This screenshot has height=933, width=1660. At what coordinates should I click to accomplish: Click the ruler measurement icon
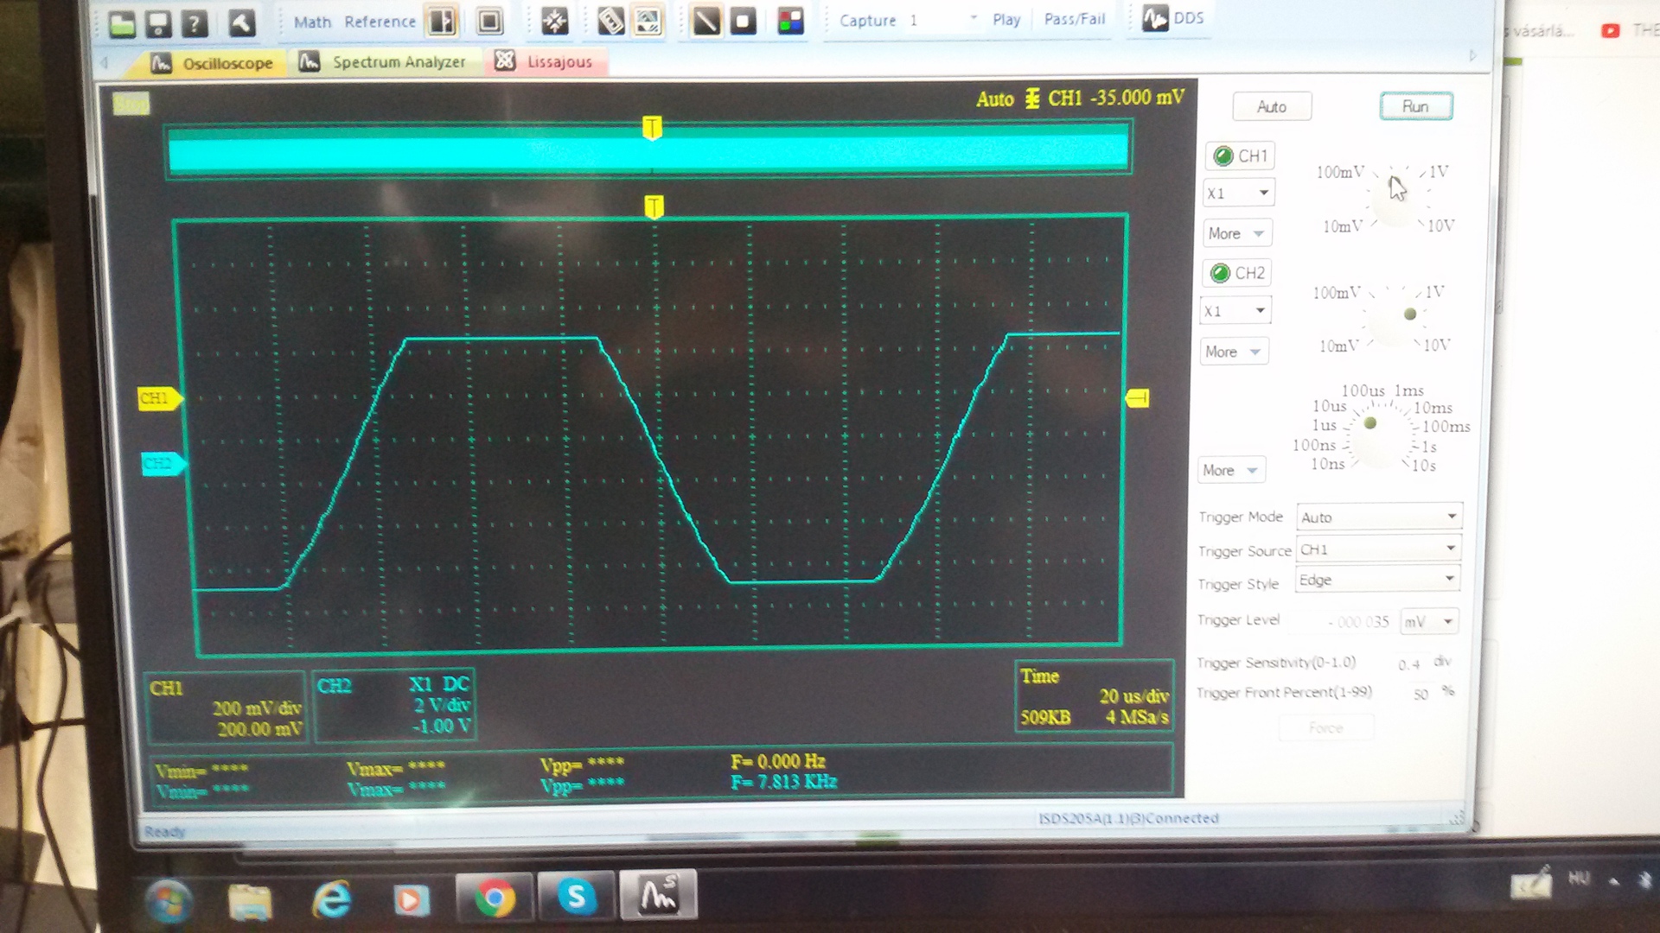[x=610, y=22]
